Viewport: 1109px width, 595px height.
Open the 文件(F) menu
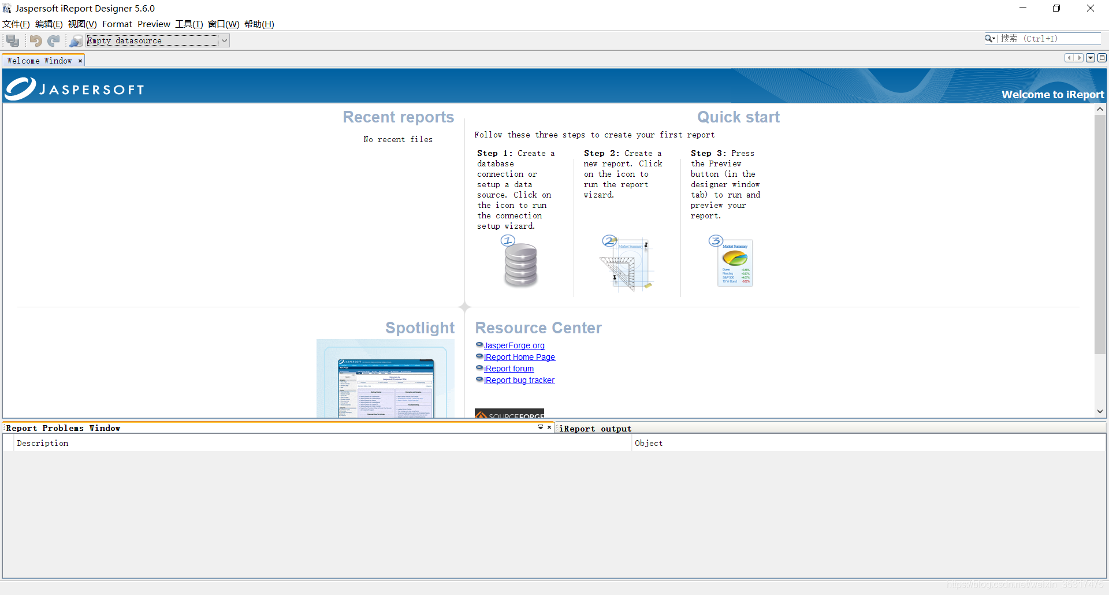(x=16, y=24)
